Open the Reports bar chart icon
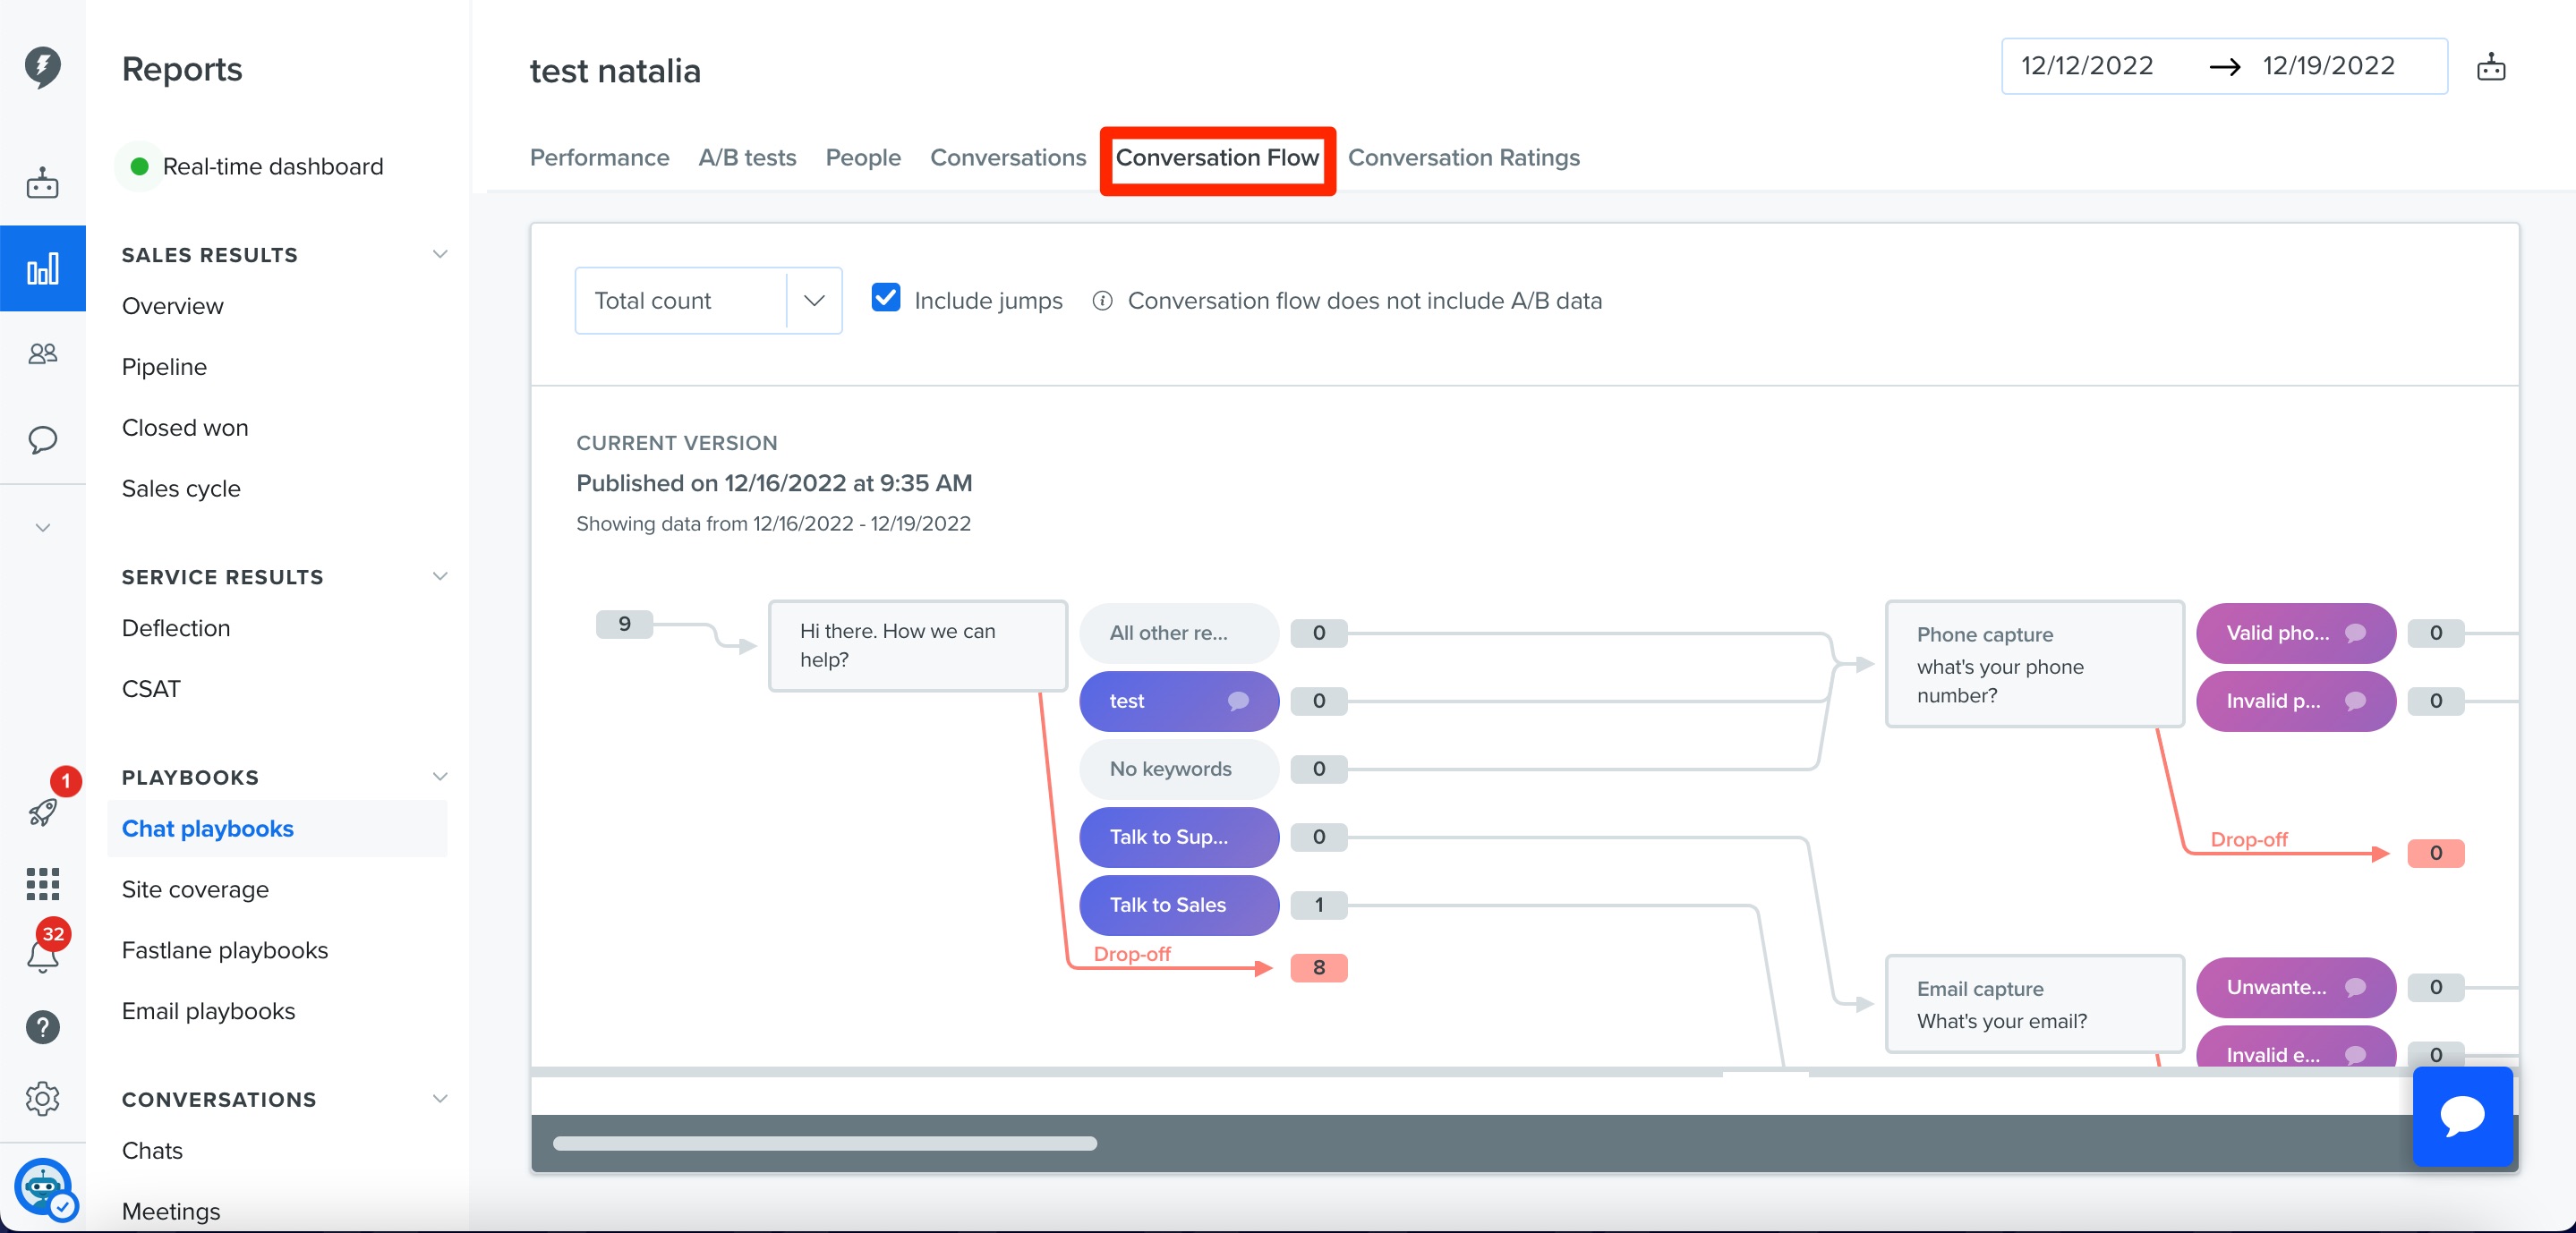 pos(43,267)
